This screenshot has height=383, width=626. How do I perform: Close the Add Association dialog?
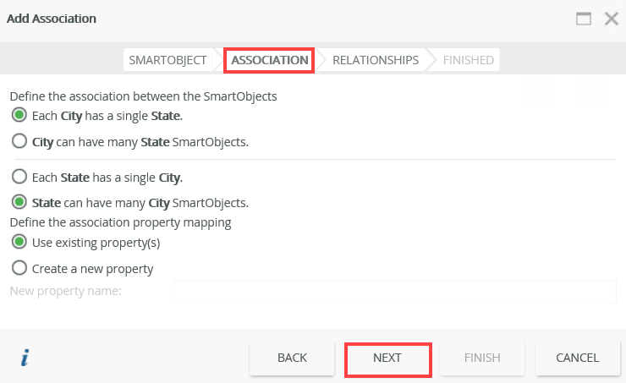611,19
